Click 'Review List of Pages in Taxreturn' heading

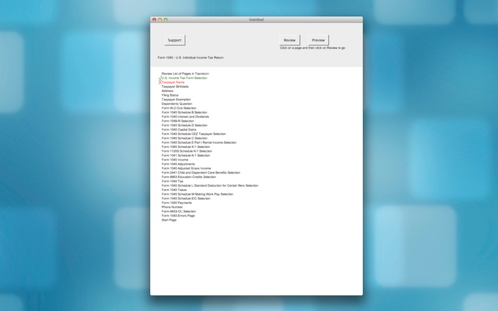pos(185,73)
